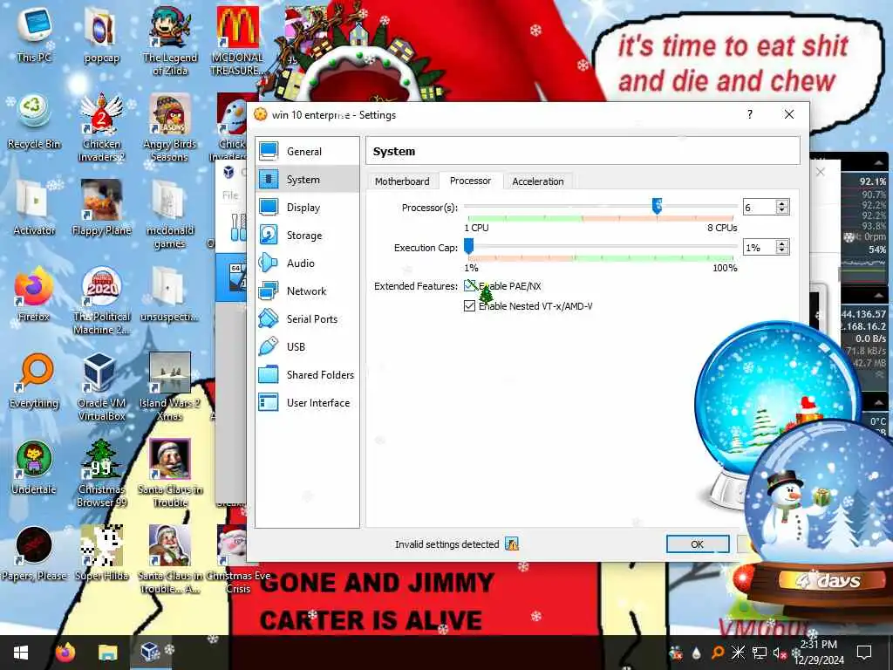893x670 pixels.
Task: Select the Undertale desktop shortcut
Action: click(x=34, y=468)
